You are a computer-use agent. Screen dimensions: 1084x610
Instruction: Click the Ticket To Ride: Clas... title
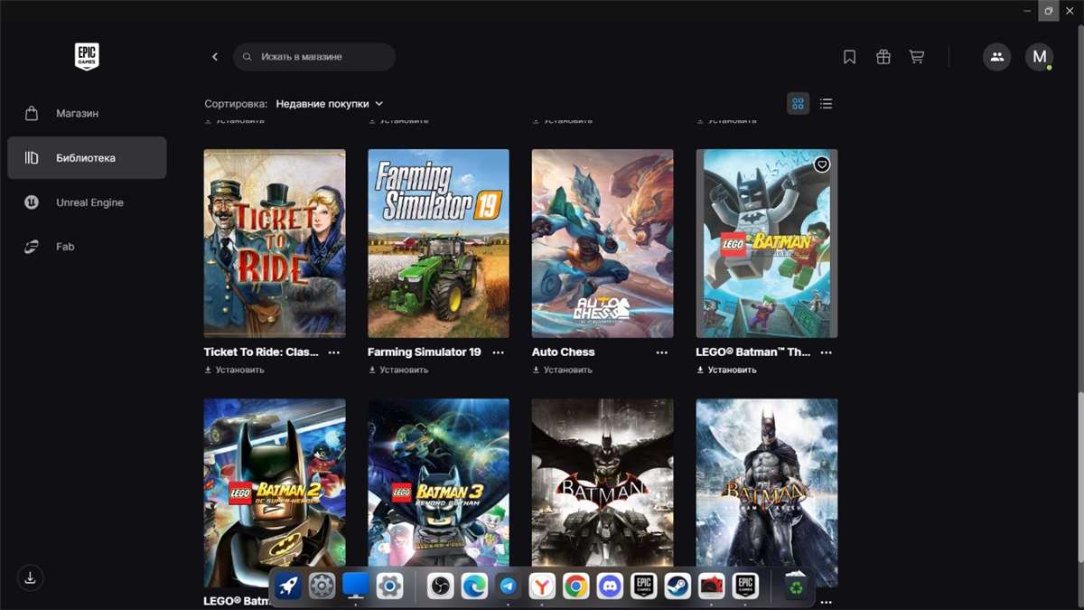point(261,352)
